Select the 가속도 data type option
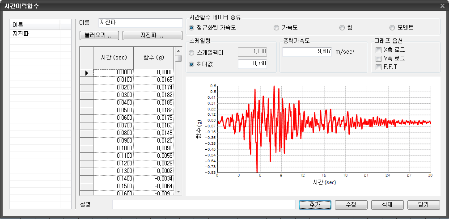This screenshot has height=219, width=449. tap(276, 28)
